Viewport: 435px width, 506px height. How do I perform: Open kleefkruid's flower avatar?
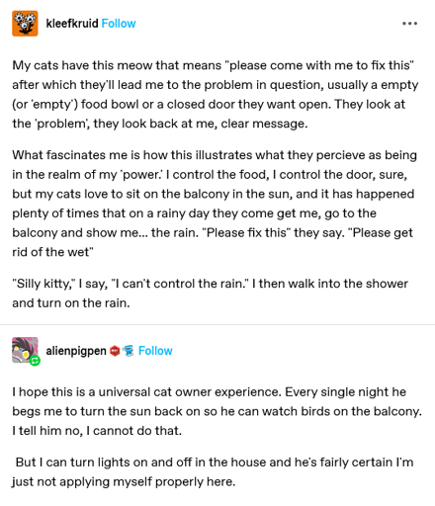coord(25,24)
